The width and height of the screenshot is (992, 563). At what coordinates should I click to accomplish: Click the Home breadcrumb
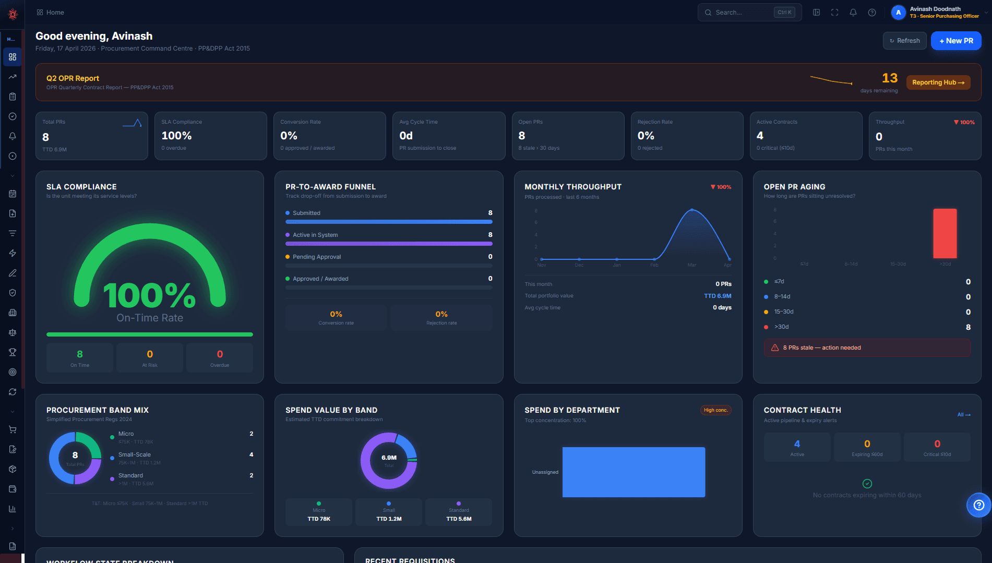click(x=51, y=13)
